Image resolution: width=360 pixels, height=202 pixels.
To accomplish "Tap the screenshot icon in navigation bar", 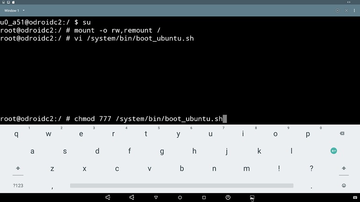I will click(x=252, y=197).
